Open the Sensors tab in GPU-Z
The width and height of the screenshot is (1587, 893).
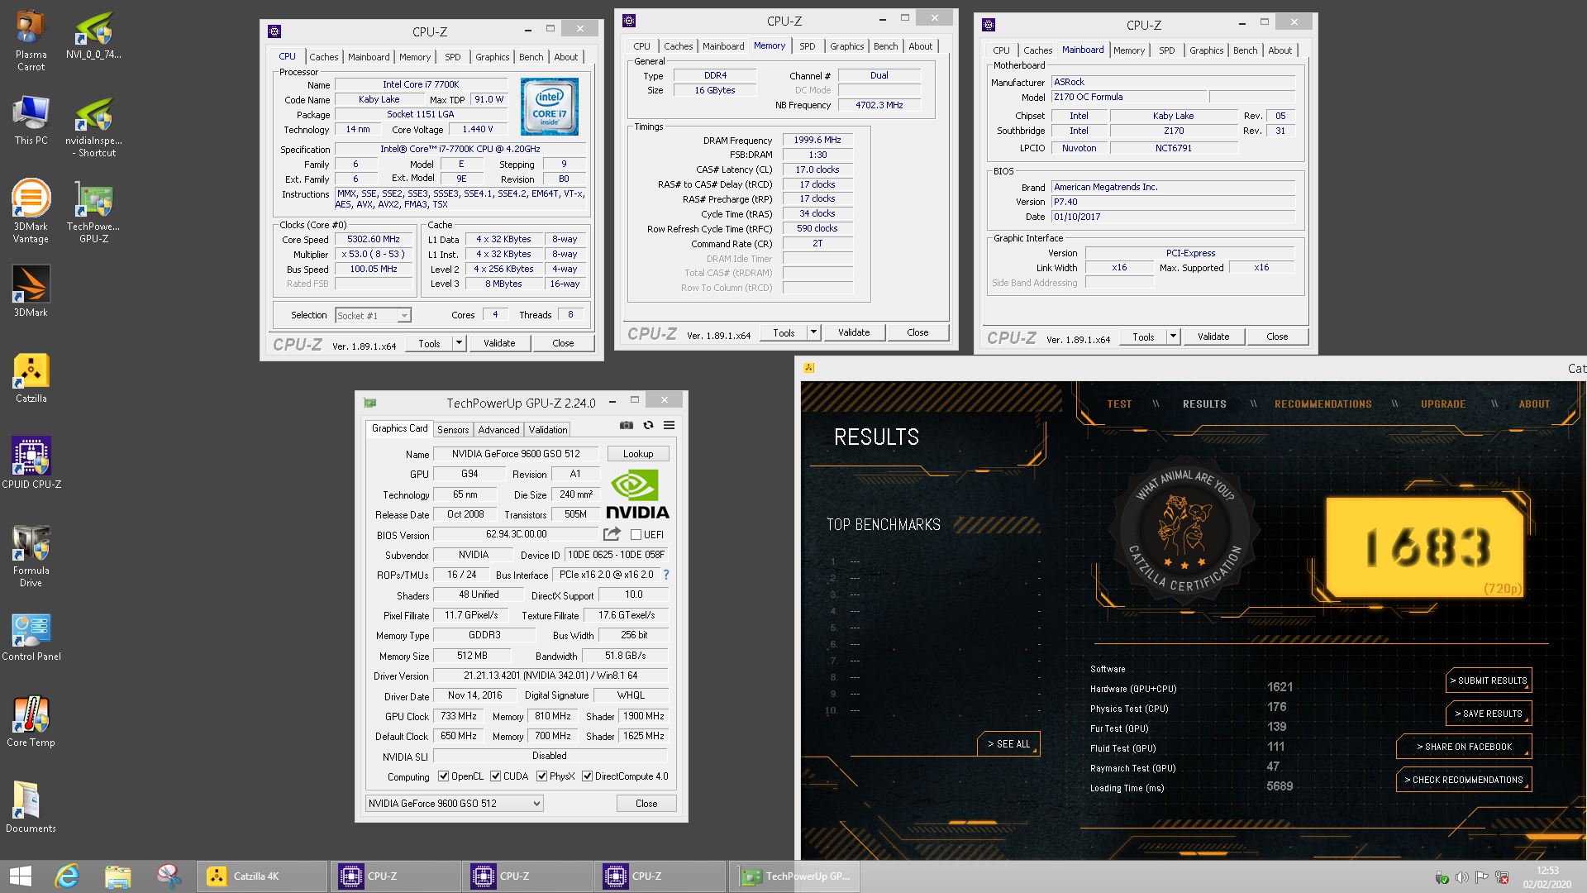(453, 429)
